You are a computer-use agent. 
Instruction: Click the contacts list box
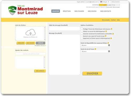[x=29, y=62]
